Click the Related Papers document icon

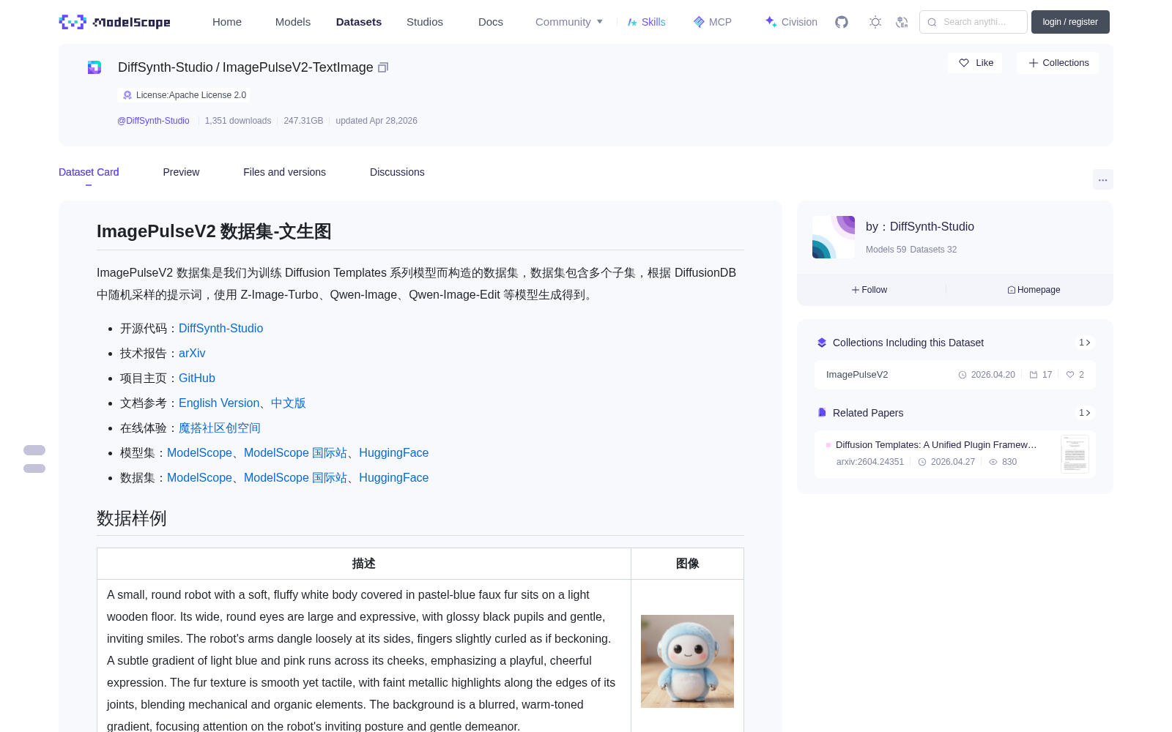pos(822,413)
